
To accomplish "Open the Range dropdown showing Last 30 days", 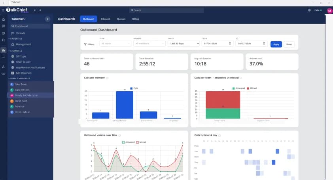I will point(184,44).
